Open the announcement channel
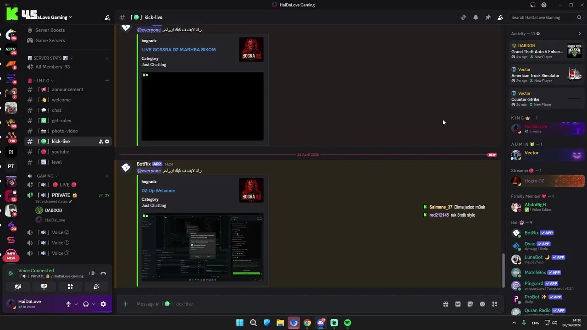Viewport: 587px width, 330px height. click(x=67, y=89)
